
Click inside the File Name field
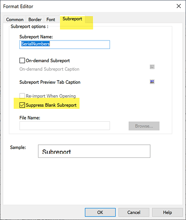(65, 126)
